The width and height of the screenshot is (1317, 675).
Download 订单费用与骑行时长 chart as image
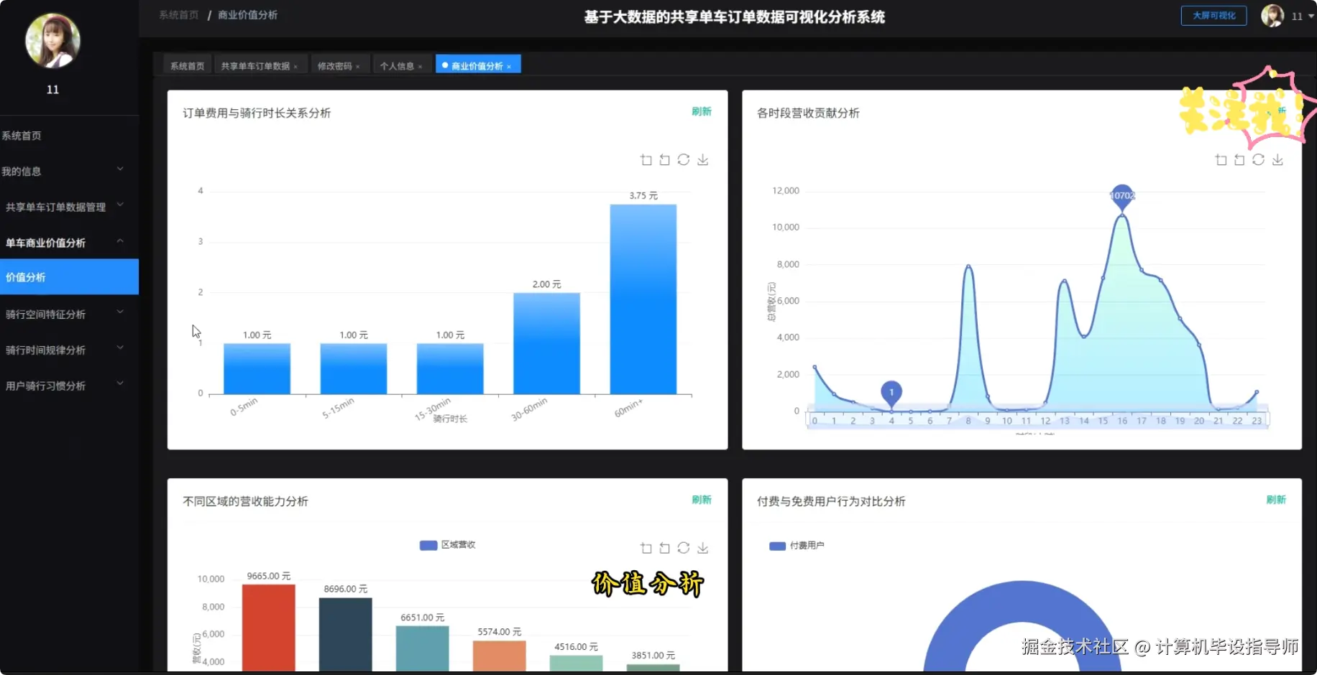point(703,159)
